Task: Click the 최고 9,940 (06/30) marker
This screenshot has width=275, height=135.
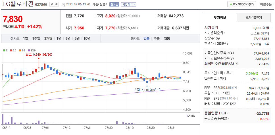Action: tap(39, 55)
